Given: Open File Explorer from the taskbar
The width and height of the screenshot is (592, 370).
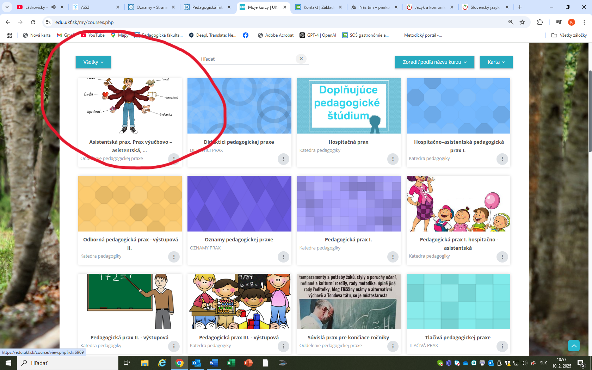Looking at the screenshot, I should click(x=144, y=363).
